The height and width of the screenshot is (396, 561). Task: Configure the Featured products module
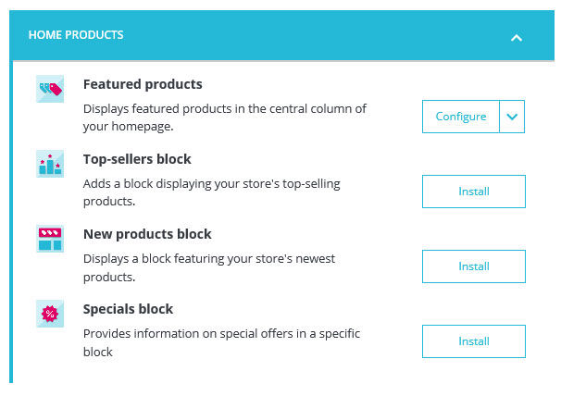click(x=461, y=117)
